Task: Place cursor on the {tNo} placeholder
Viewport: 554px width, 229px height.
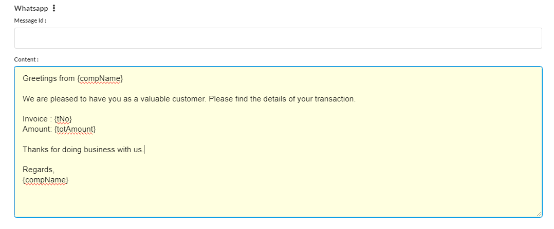Action: [63, 119]
